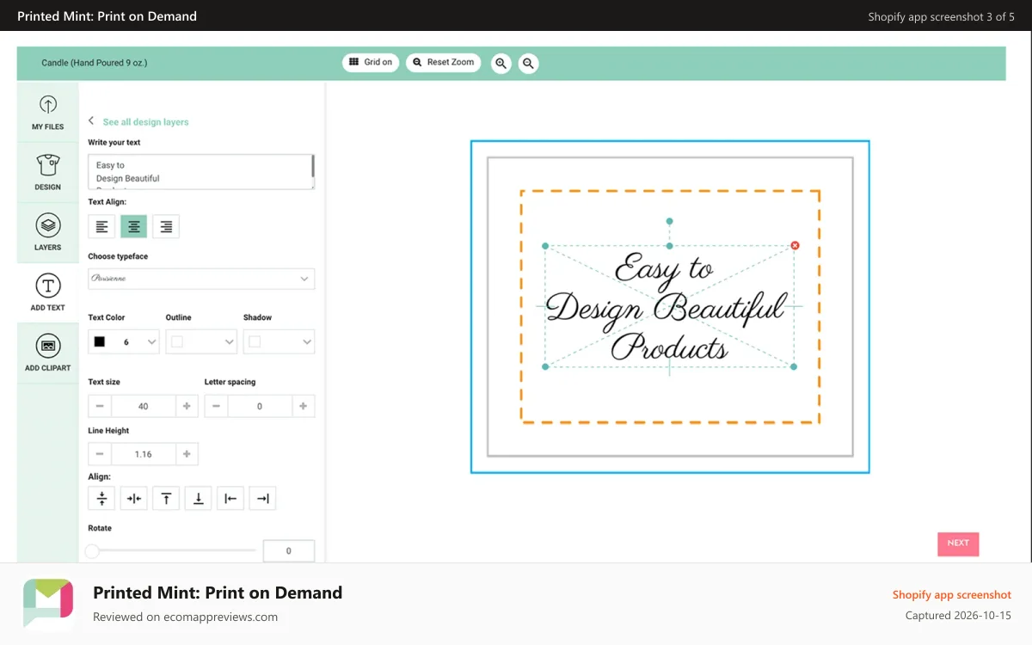Click the text box scrollbar

(312, 166)
